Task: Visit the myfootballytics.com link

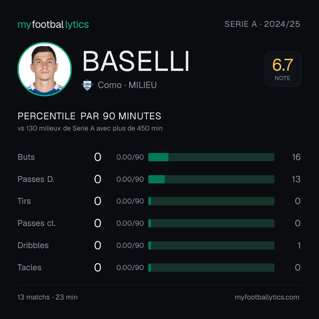Action: 267,297
